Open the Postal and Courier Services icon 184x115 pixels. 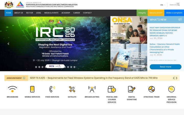pos(112,89)
